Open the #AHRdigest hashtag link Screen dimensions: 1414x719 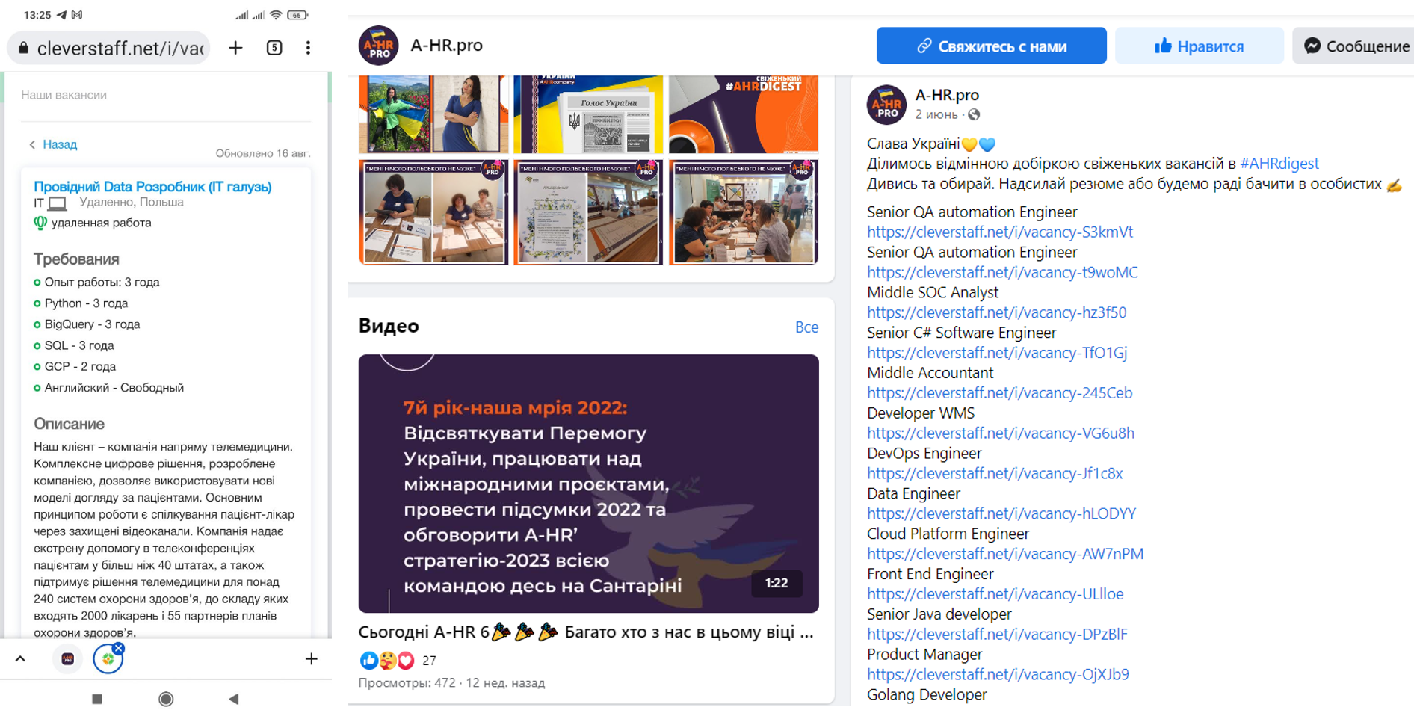point(1279,163)
